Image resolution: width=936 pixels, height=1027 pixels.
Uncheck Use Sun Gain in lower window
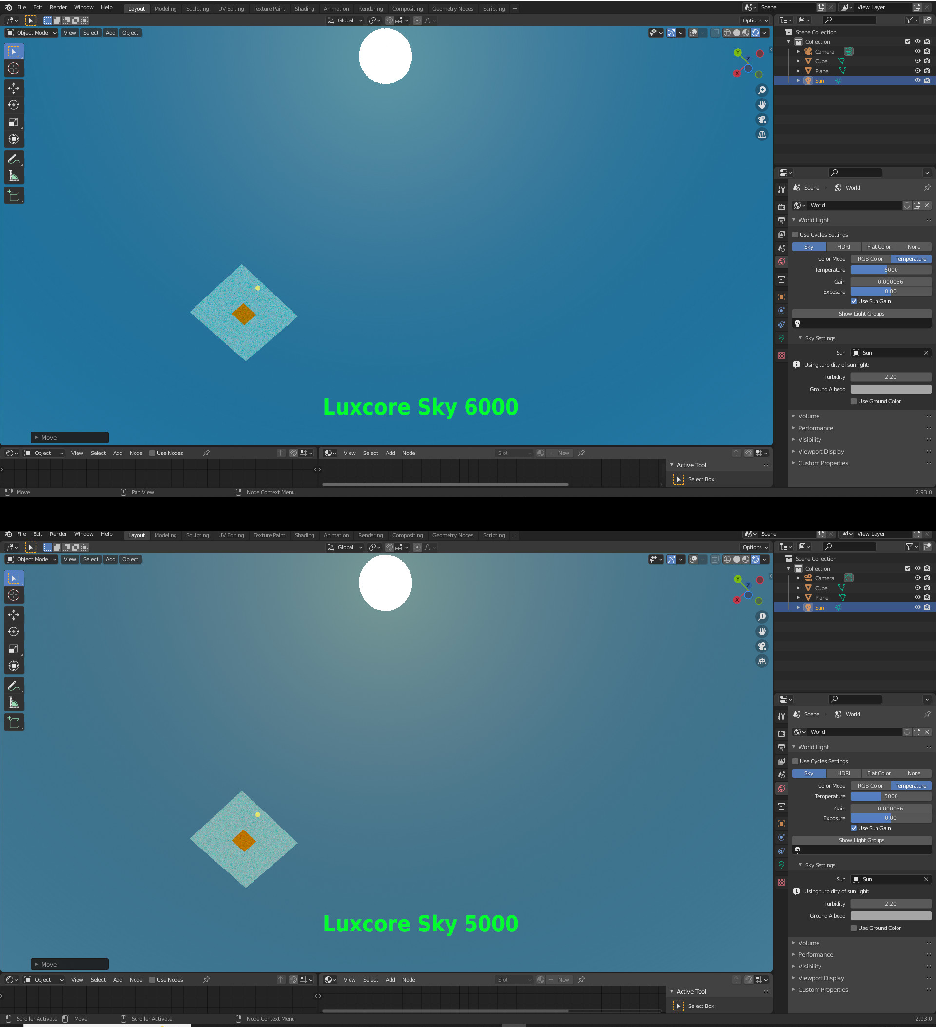pyautogui.click(x=854, y=828)
